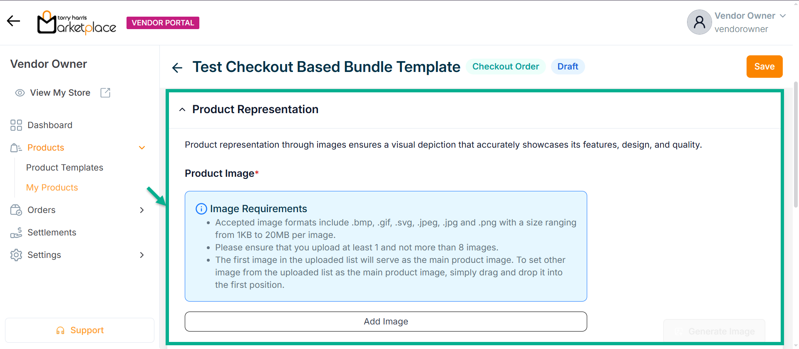Screen dimensions: 799x349
Task: Expand the Settings sidebar submenu arrow
Action: pos(142,255)
